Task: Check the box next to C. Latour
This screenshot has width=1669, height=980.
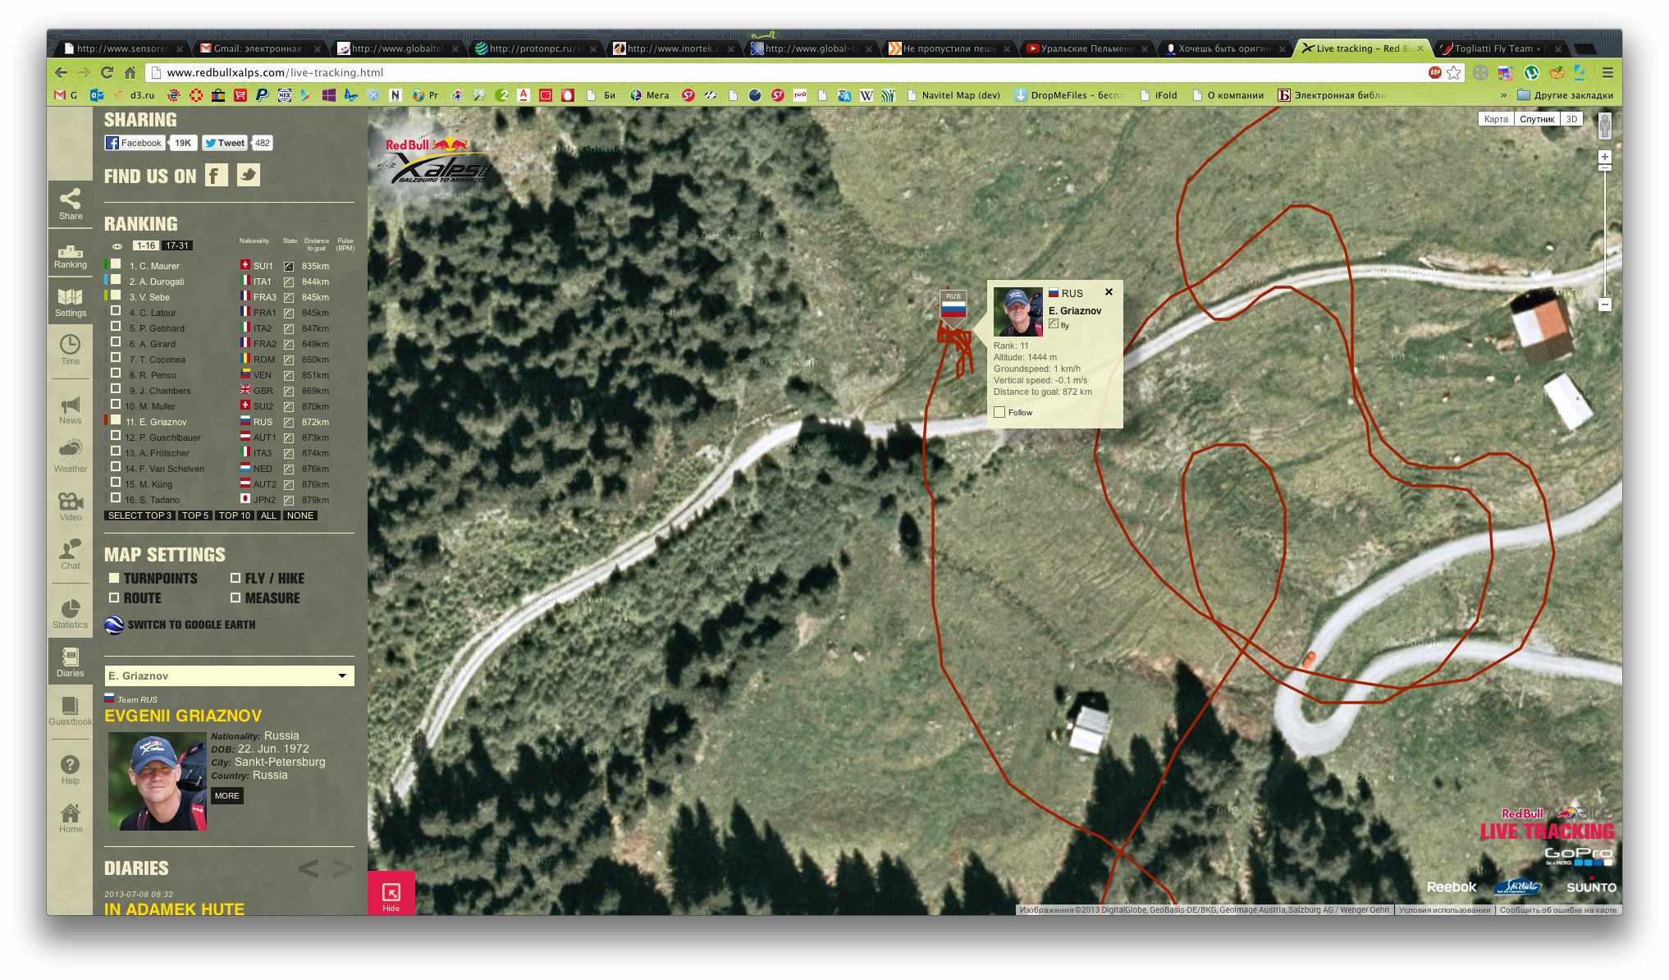Action: point(116,312)
